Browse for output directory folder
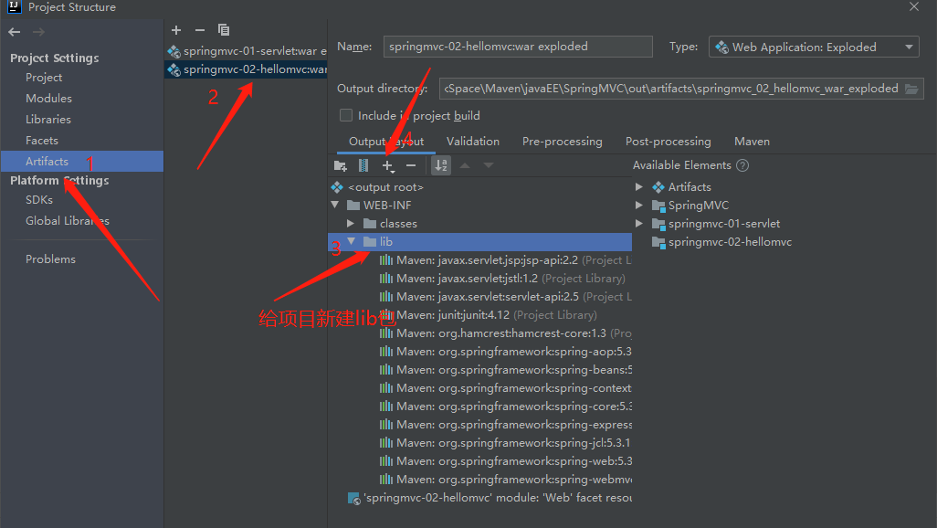937x528 pixels. pyautogui.click(x=911, y=89)
